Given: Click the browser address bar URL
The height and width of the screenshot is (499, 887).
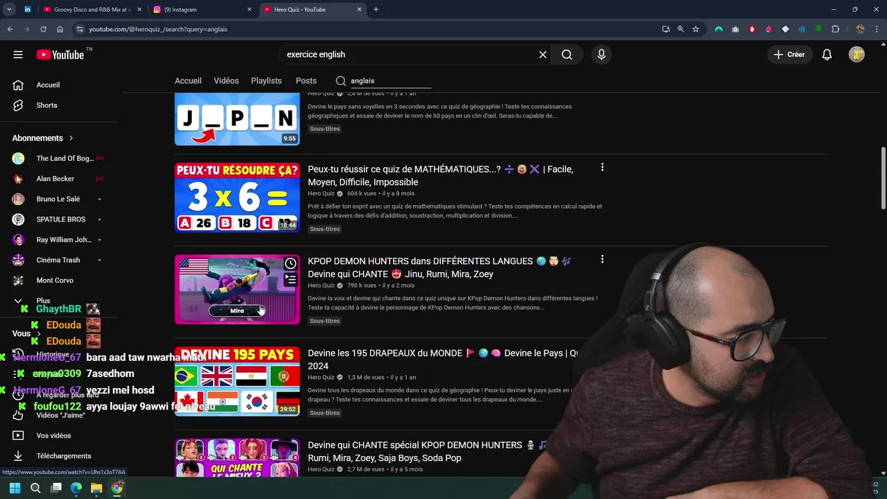Looking at the screenshot, I should coord(158,29).
